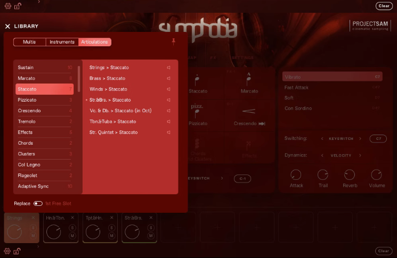This screenshot has height=258, width=397.
Task: Click the bottom-right Clear button
Action: tap(384, 251)
